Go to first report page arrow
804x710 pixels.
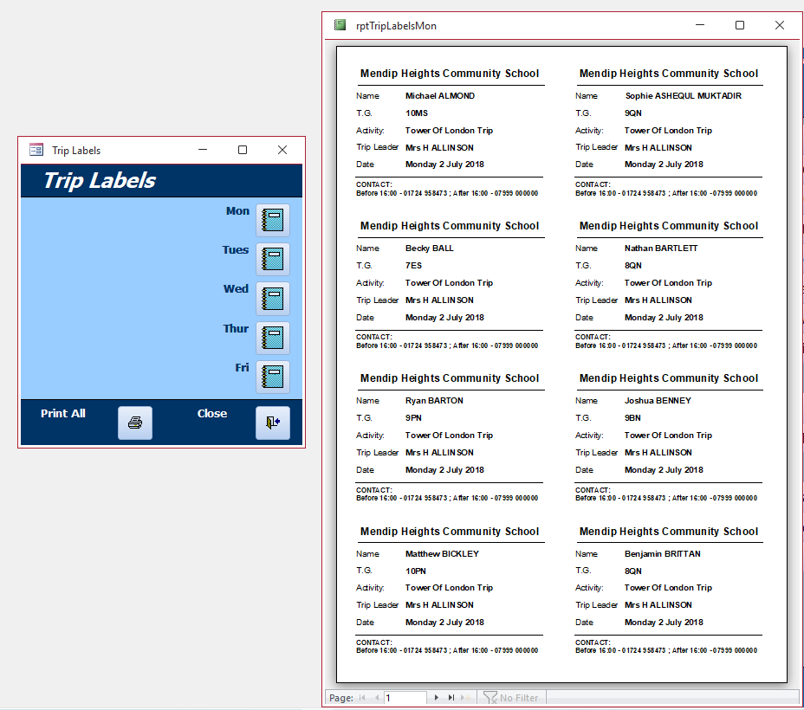[x=362, y=697]
